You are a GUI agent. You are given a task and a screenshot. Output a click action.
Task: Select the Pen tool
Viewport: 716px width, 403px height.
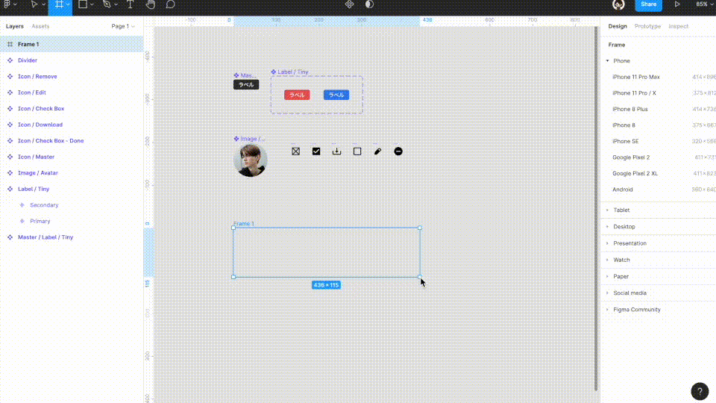point(107,4)
